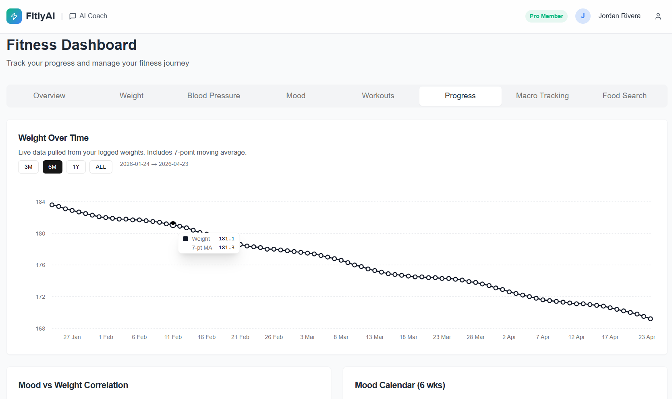Select the 3M time range

(x=28, y=167)
